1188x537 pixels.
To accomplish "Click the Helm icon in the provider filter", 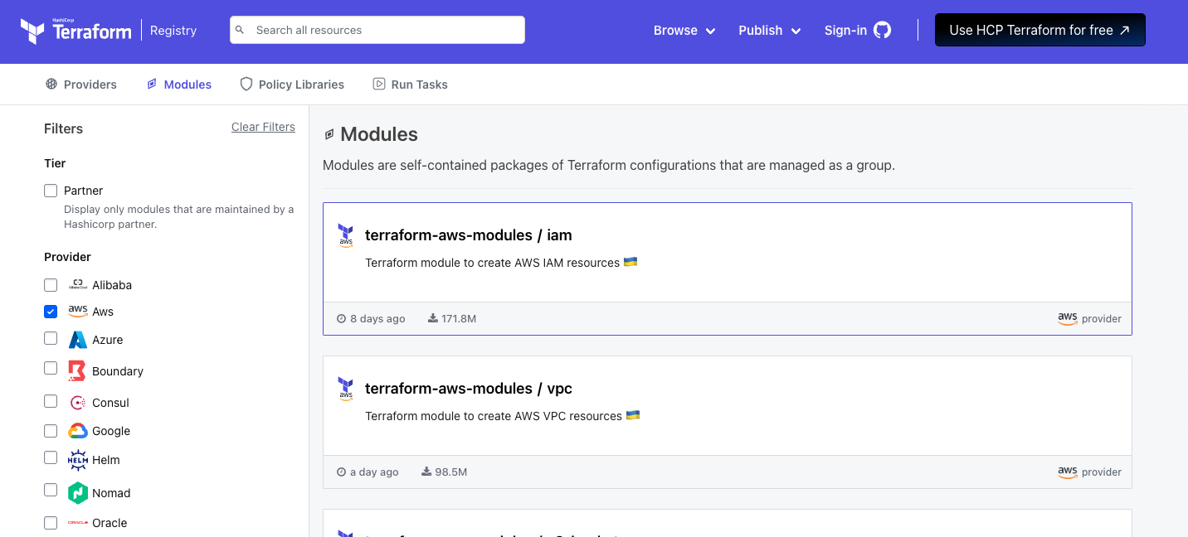I will point(77,460).
